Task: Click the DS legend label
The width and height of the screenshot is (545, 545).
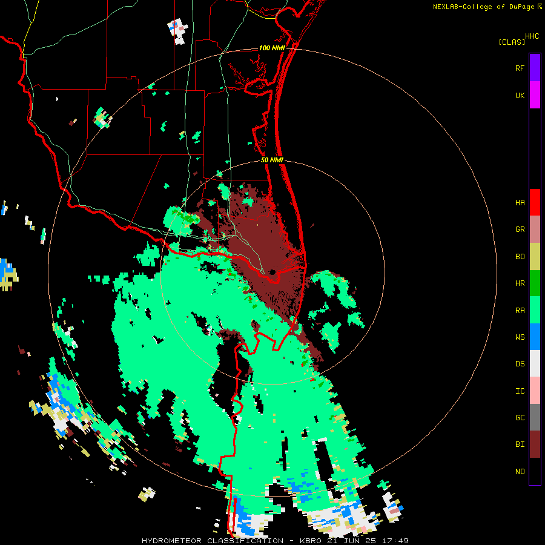Action: (x=520, y=364)
